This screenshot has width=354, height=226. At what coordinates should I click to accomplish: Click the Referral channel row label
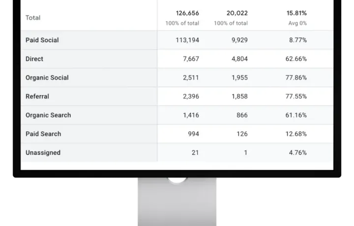pos(37,96)
